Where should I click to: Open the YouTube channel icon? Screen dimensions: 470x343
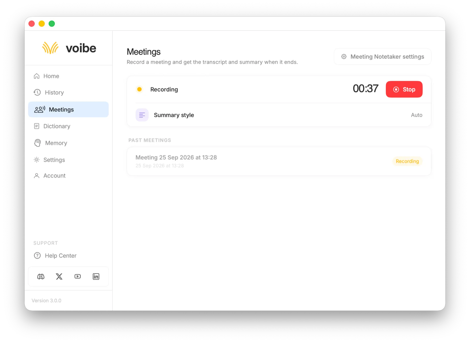click(78, 277)
